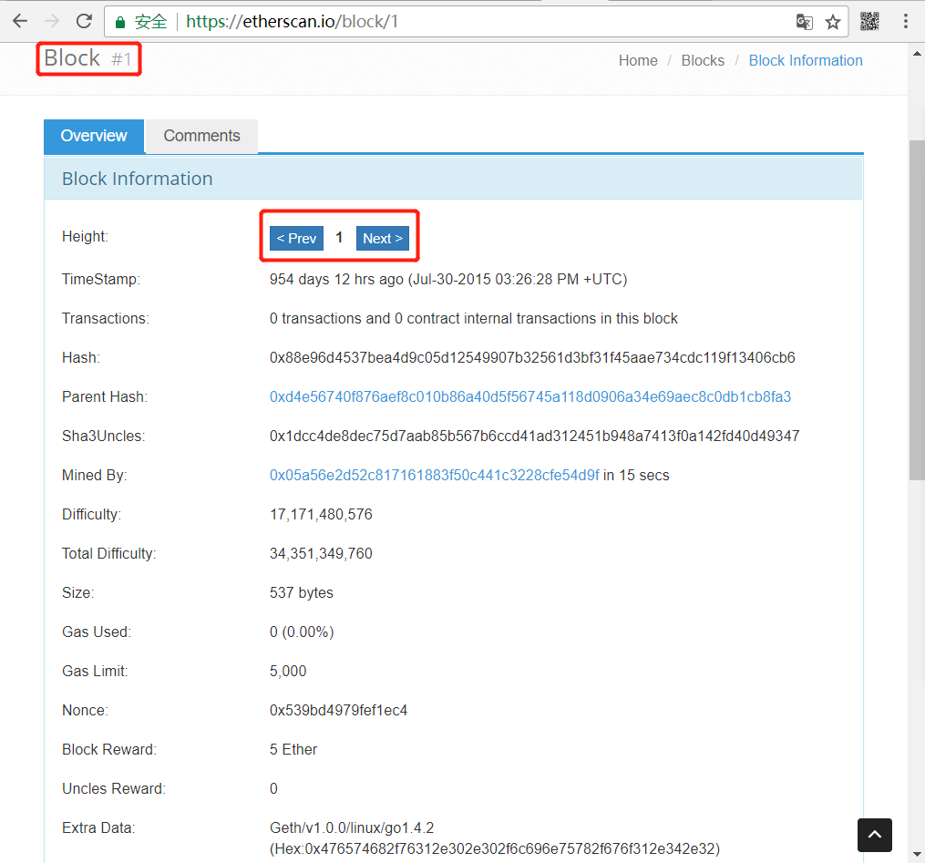Click the browser forward arrow
This screenshot has width=925, height=863.
[x=52, y=21]
